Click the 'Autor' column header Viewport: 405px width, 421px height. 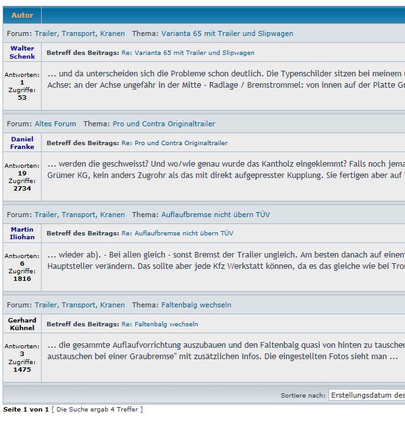click(x=22, y=15)
